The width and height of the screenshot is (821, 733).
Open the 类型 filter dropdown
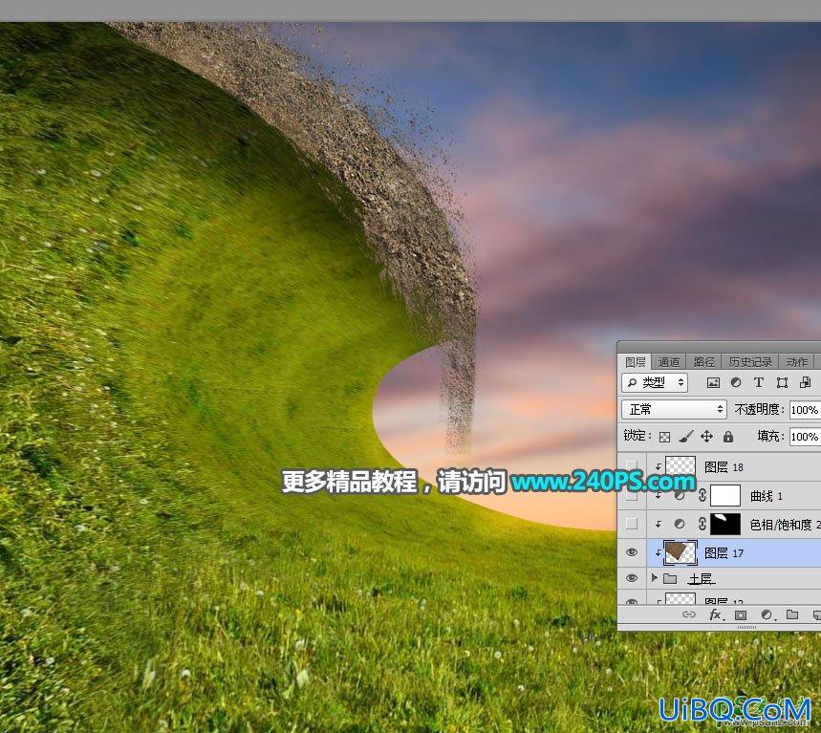pyautogui.click(x=655, y=382)
